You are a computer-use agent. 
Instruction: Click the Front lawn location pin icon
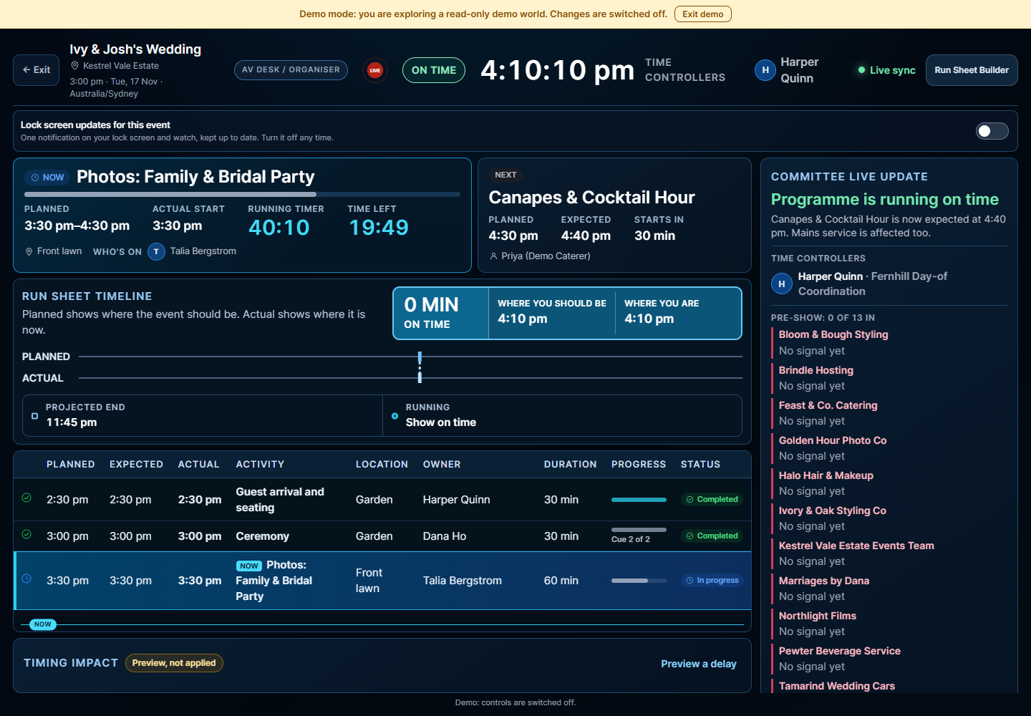click(29, 251)
